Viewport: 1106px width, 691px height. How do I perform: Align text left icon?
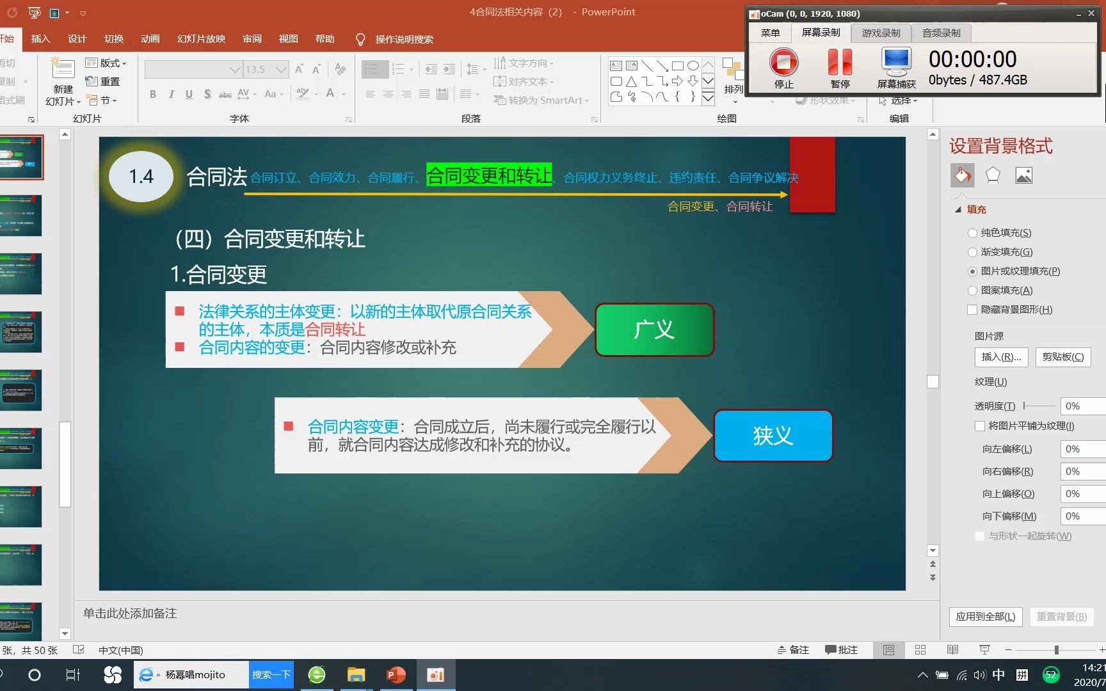click(x=370, y=94)
